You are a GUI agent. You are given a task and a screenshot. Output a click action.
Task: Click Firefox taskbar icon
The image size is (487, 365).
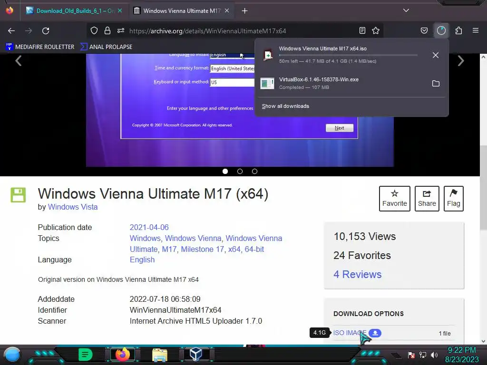pos(122,355)
